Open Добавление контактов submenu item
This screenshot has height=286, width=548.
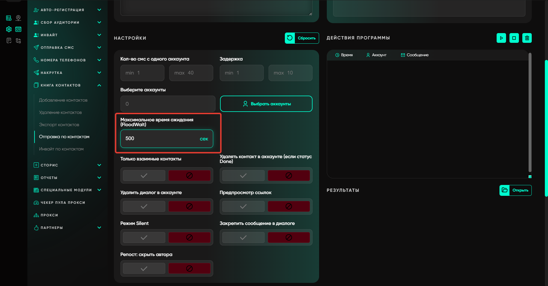tap(63, 100)
